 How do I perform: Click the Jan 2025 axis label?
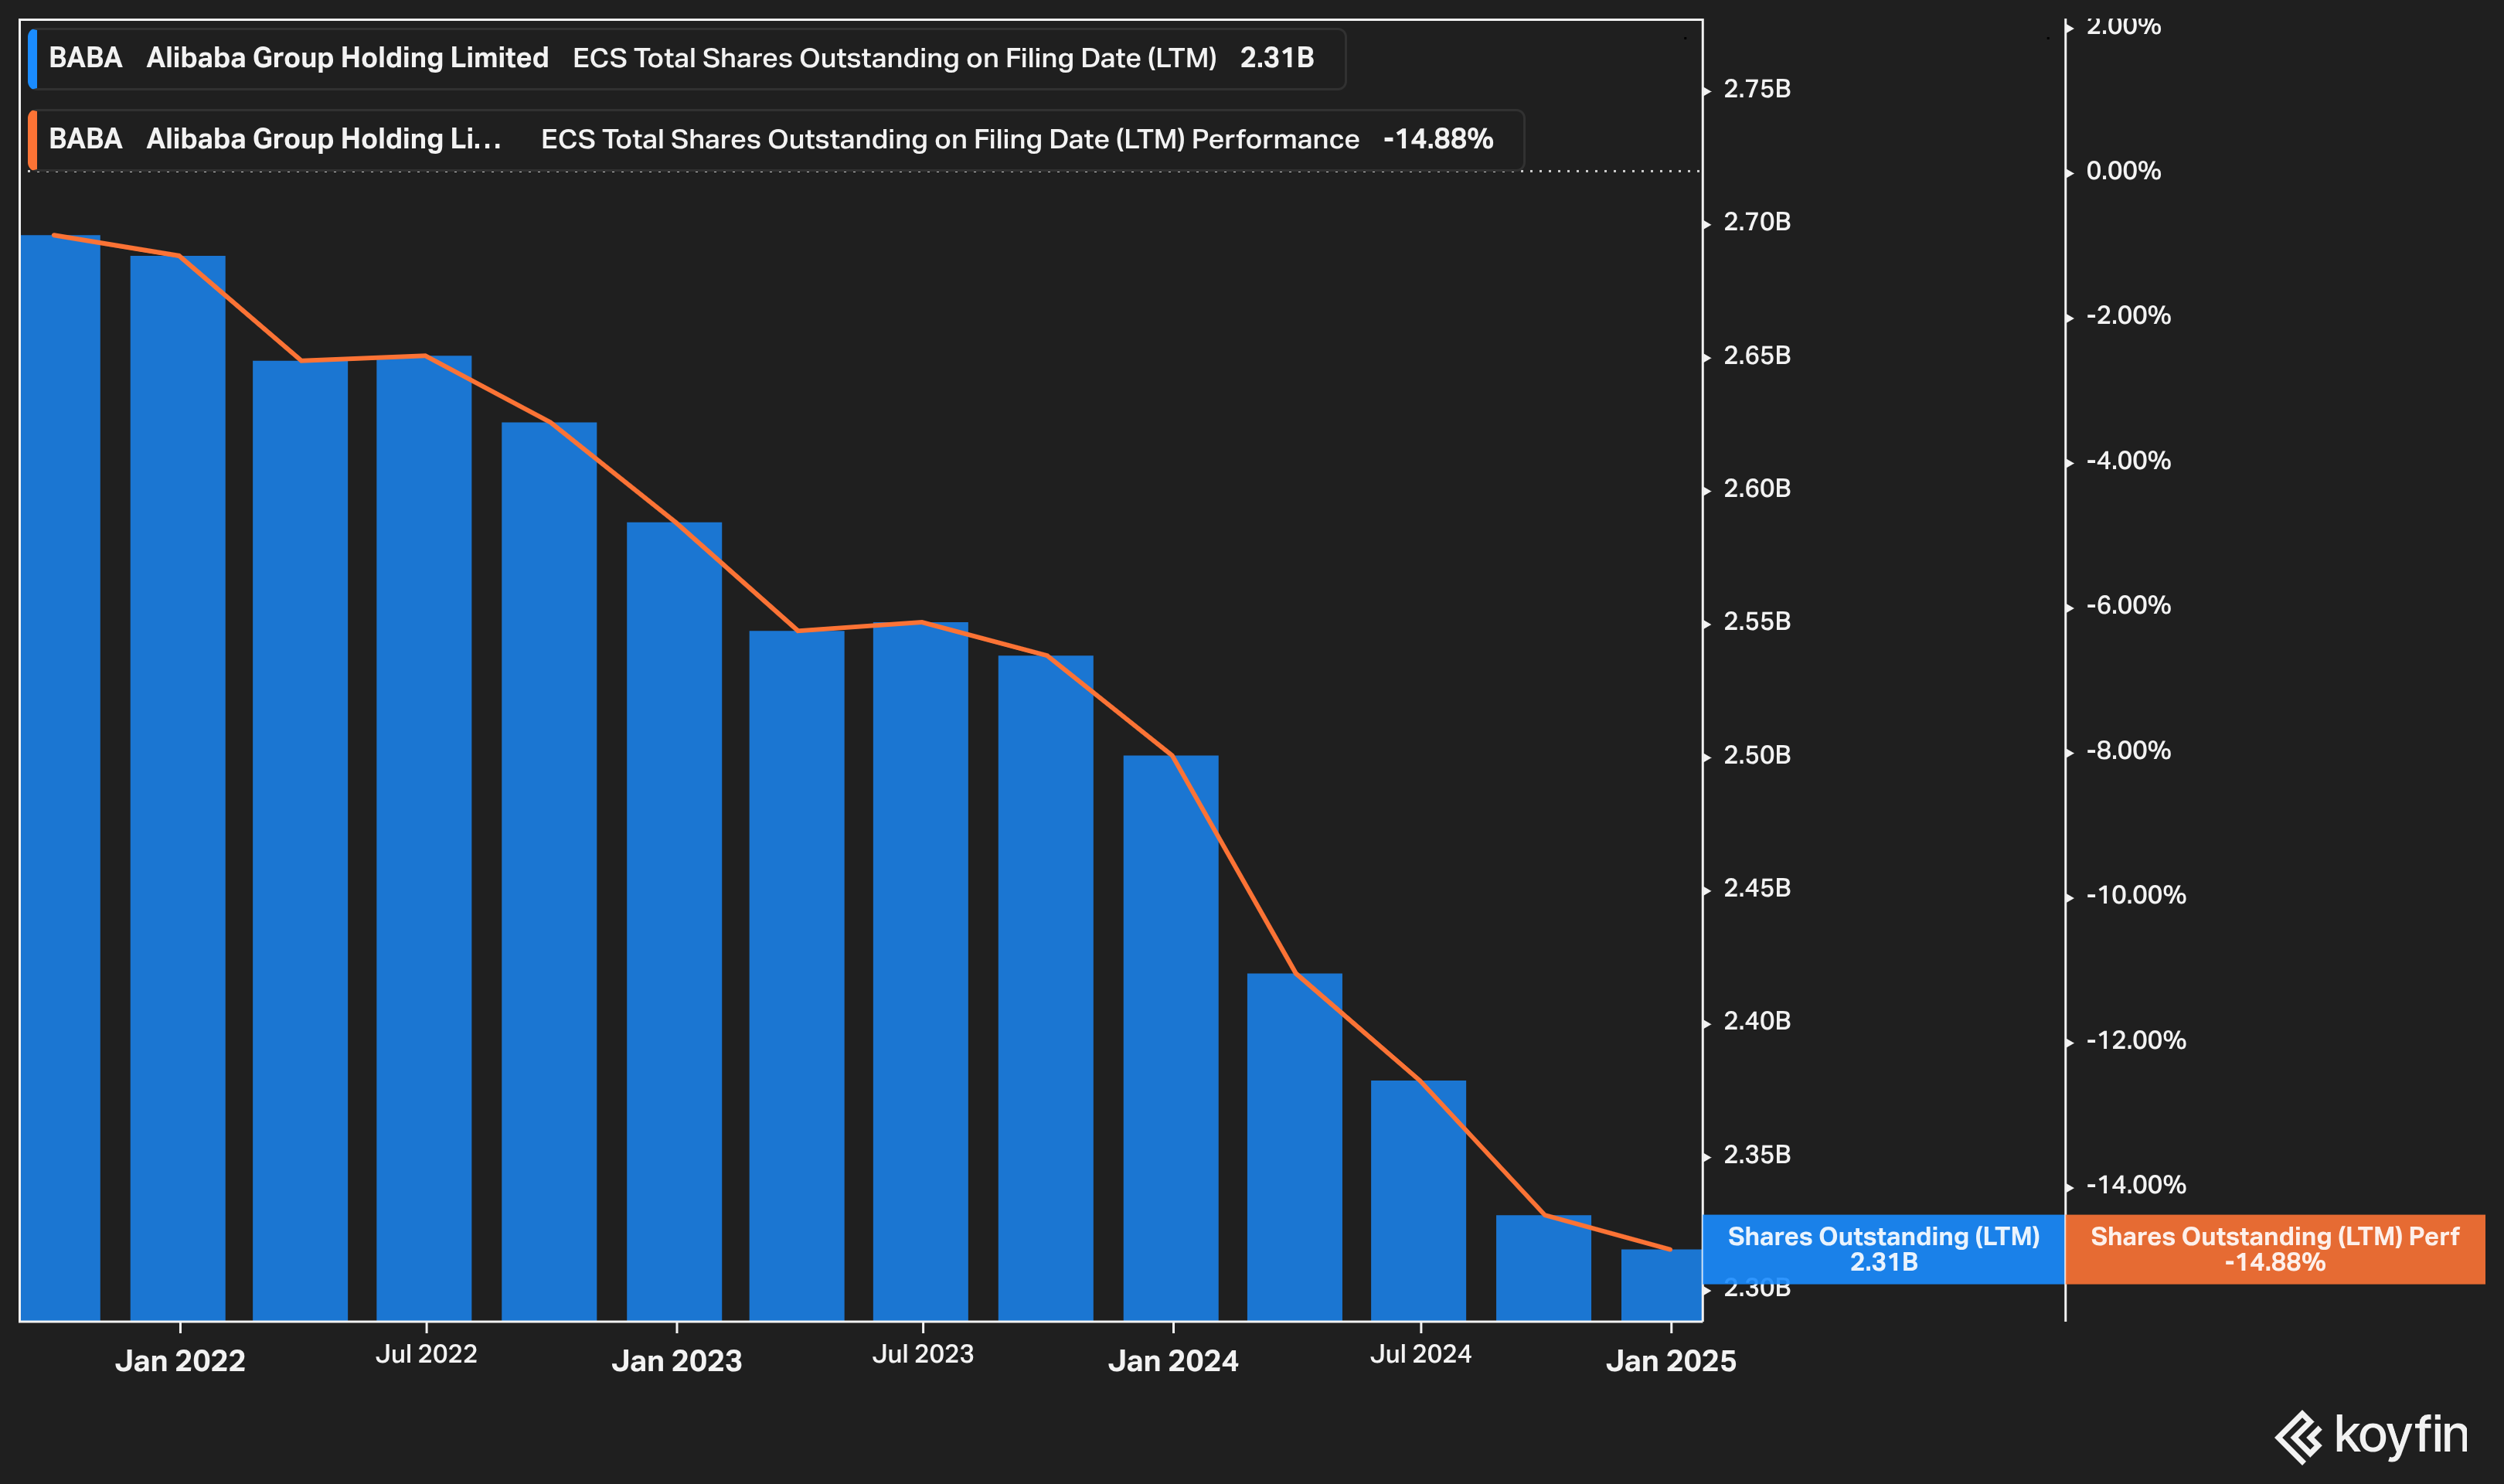[x=1672, y=1361]
